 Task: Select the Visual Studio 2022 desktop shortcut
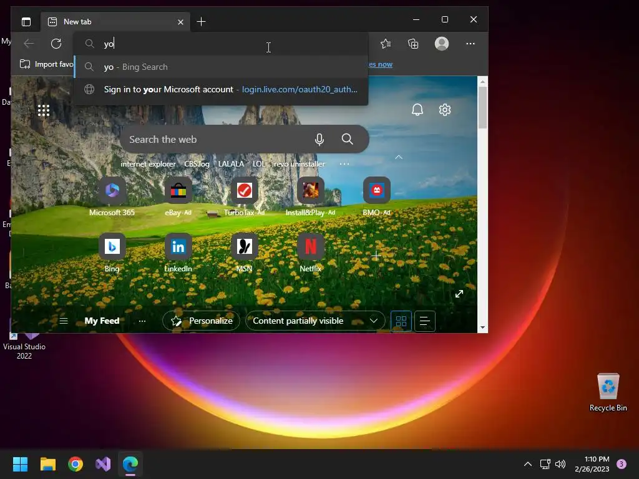pyautogui.click(x=24, y=346)
